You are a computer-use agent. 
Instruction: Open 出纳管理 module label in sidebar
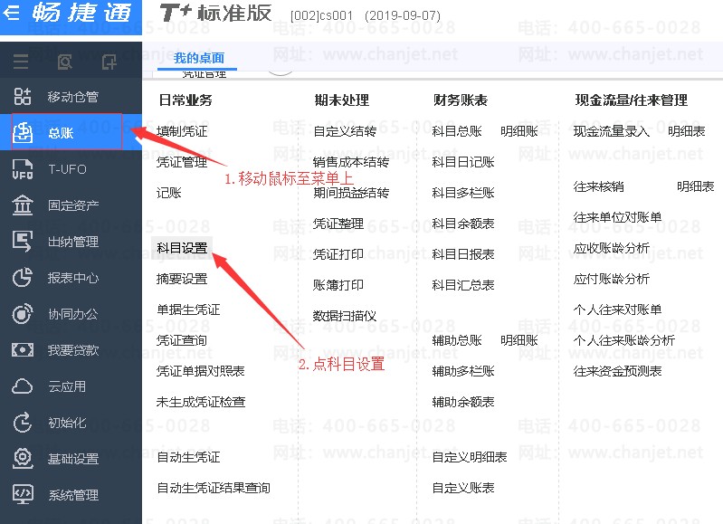73,242
